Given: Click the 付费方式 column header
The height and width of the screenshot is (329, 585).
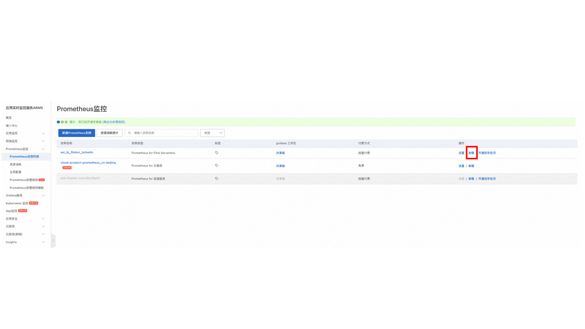Looking at the screenshot, I should (364, 143).
